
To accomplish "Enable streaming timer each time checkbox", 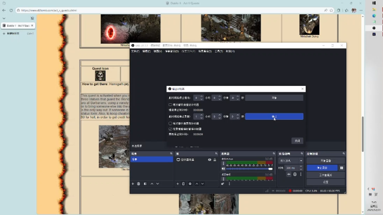I will point(170,105).
